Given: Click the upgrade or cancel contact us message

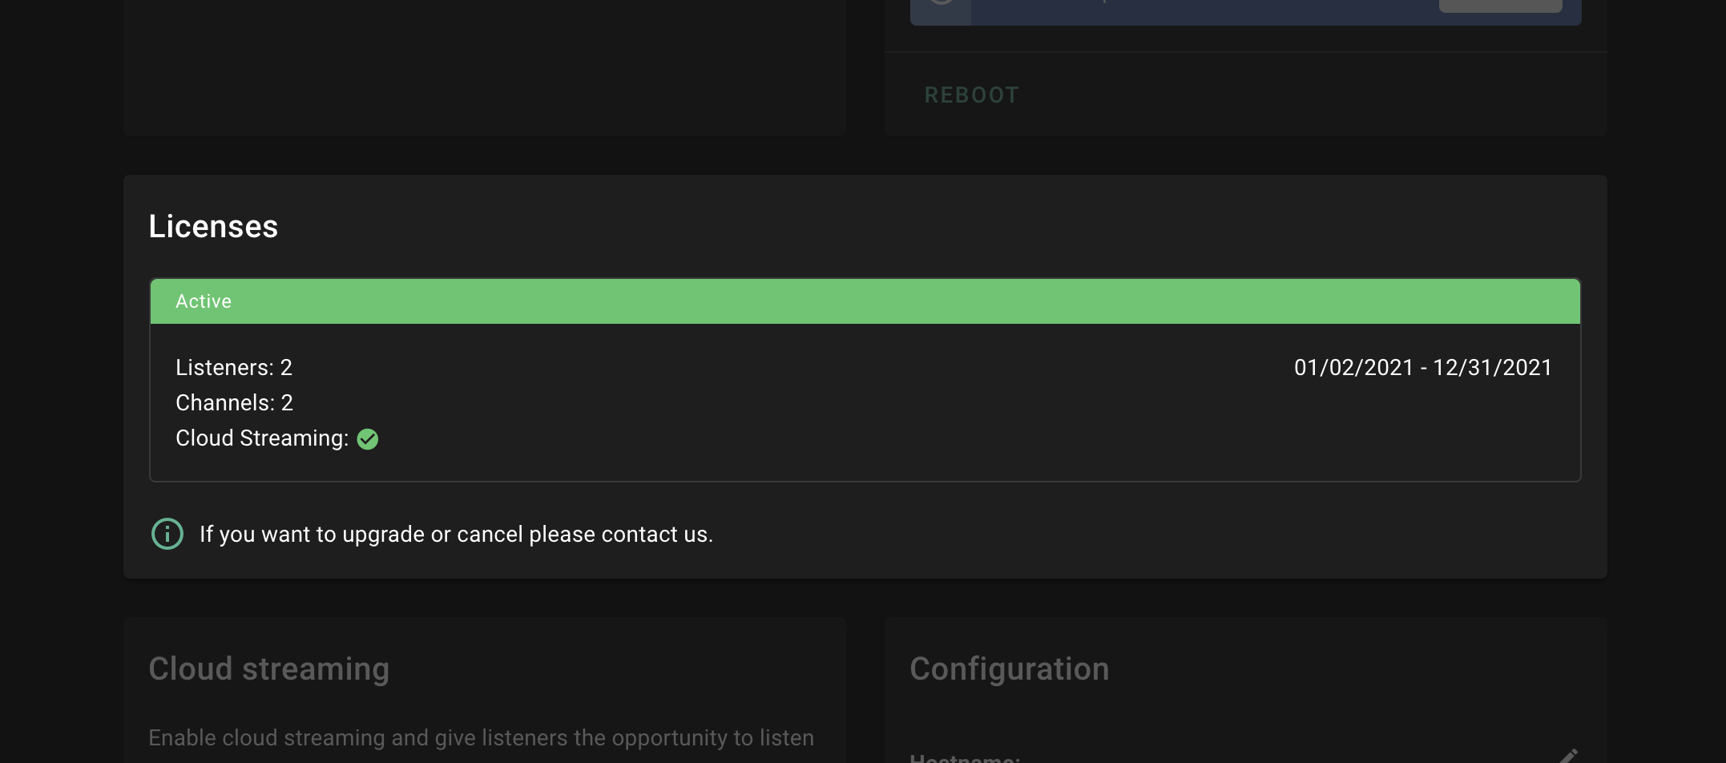Looking at the screenshot, I should coord(456,534).
